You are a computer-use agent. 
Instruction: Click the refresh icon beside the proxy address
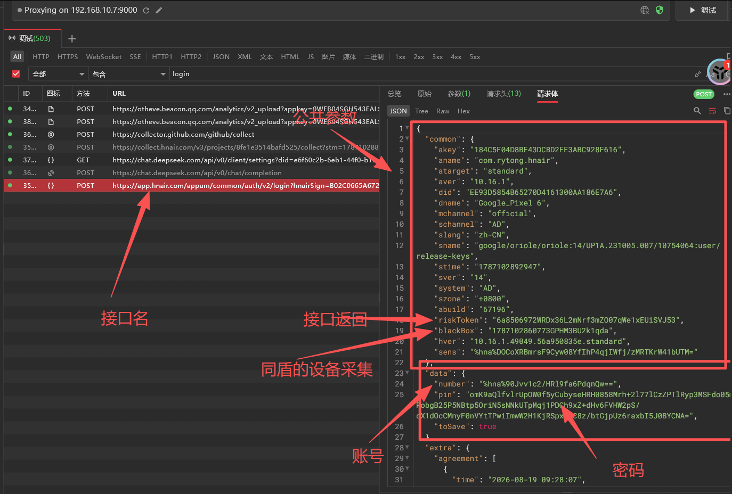[146, 10]
